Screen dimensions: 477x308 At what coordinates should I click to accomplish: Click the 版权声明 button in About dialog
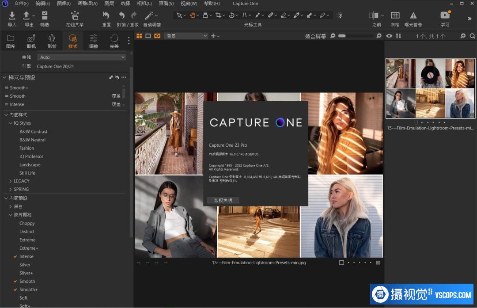pos(223,200)
